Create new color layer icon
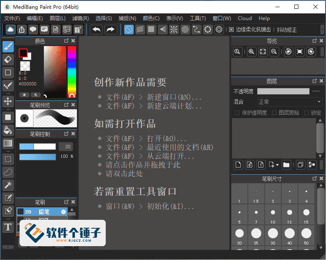Viewport: 326px width, 260px height. [238, 165]
